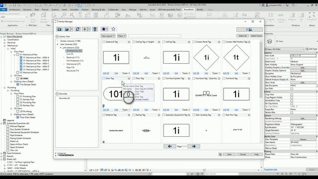Click the 3D view cube icon in Properties
This screenshot has height=179, width=318.
pos(269,41)
